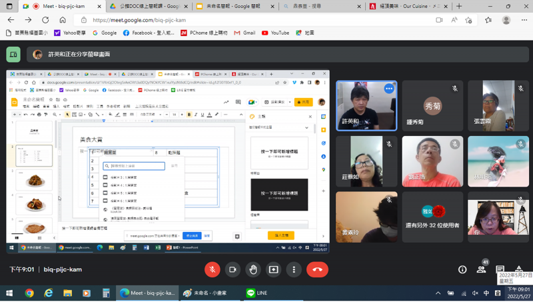The height and width of the screenshot is (306, 533).
Task: Open the YouTube bookmark
Action: click(275, 33)
